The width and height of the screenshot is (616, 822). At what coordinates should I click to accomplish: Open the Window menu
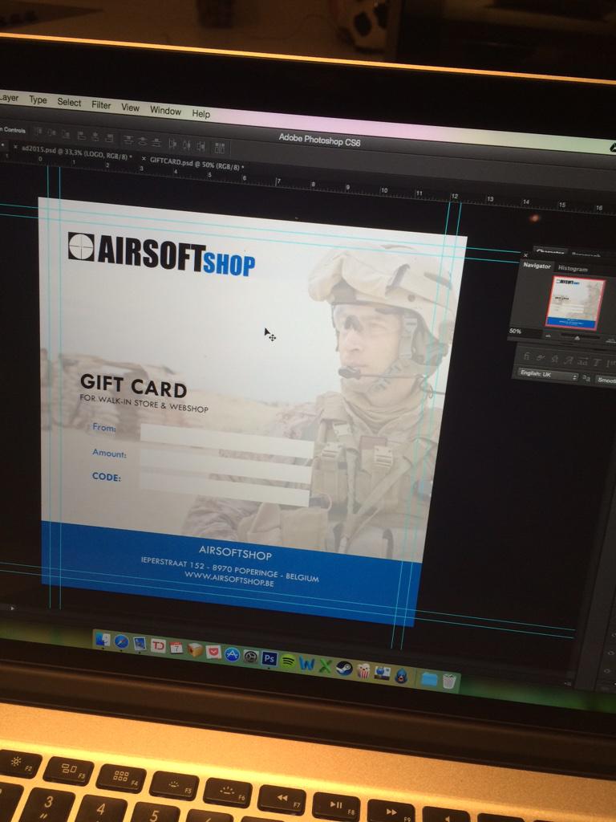165,111
